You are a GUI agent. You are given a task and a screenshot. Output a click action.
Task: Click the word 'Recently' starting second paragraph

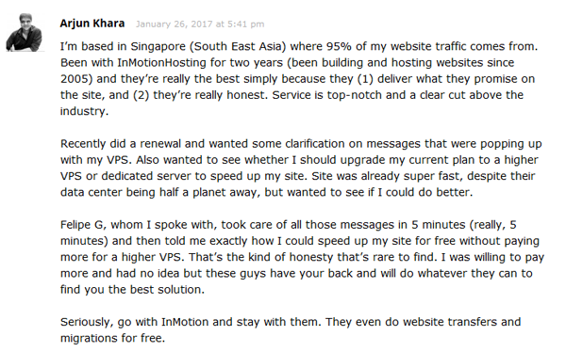click(x=83, y=144)
